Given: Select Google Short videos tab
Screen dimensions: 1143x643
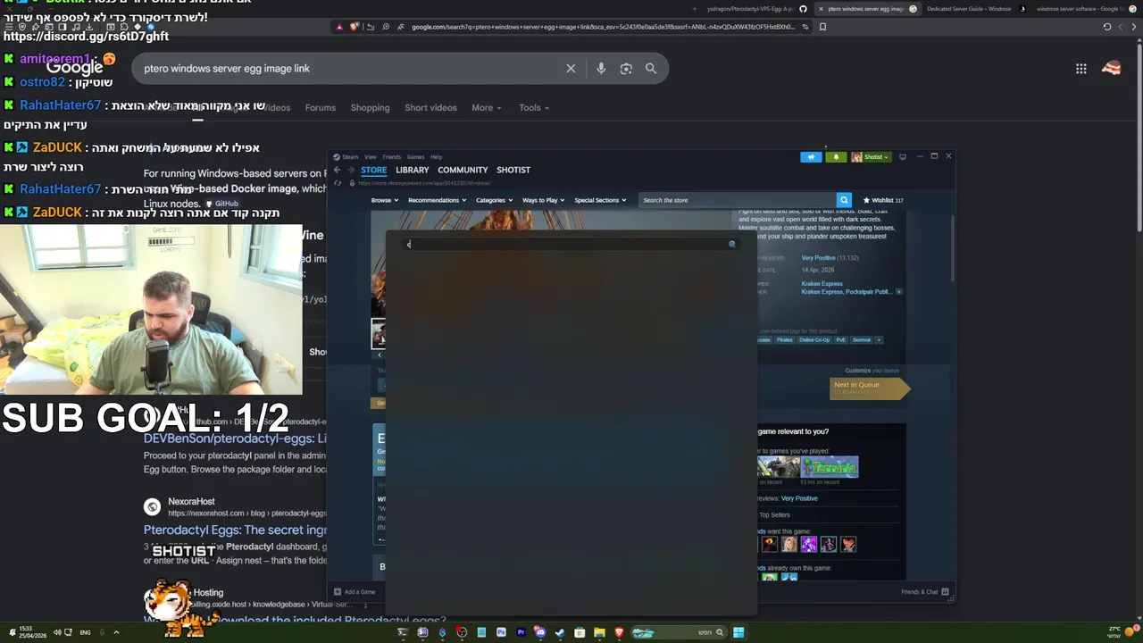Looking at the screenshot, I should (x=430, y=108).
